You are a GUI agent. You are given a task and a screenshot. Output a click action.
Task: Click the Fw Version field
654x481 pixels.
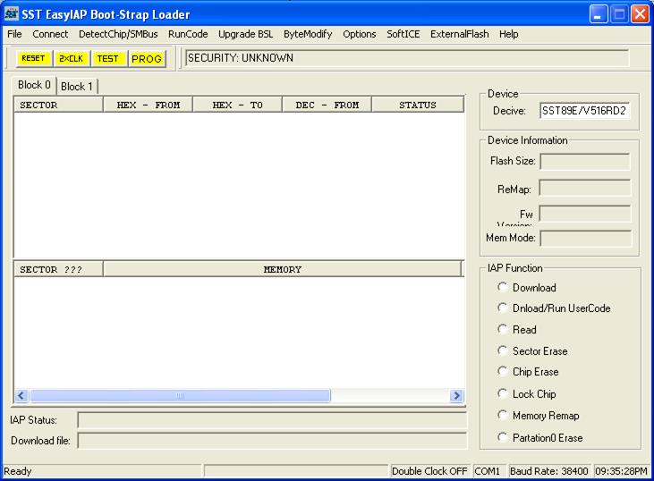coord(585,214)
